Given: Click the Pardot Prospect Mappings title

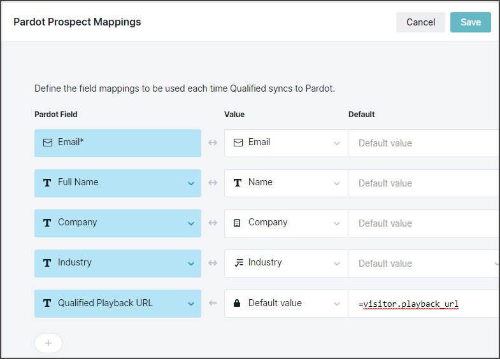Looking at the screenshot, I should [77, 22].
